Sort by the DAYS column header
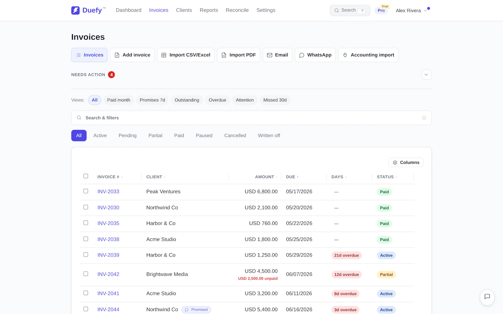This screenshot has width=503, height=314. pyautogui.click(x=339, y=177)
